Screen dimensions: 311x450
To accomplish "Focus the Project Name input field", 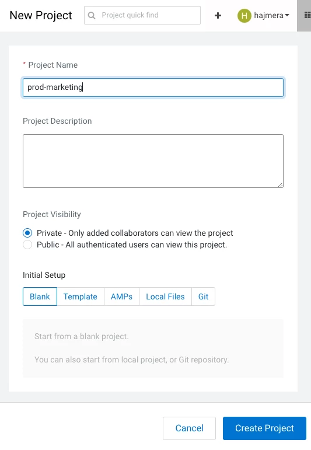I will coord(153,87).
